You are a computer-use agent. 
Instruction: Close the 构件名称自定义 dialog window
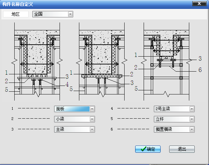click(x=197, y=3)
